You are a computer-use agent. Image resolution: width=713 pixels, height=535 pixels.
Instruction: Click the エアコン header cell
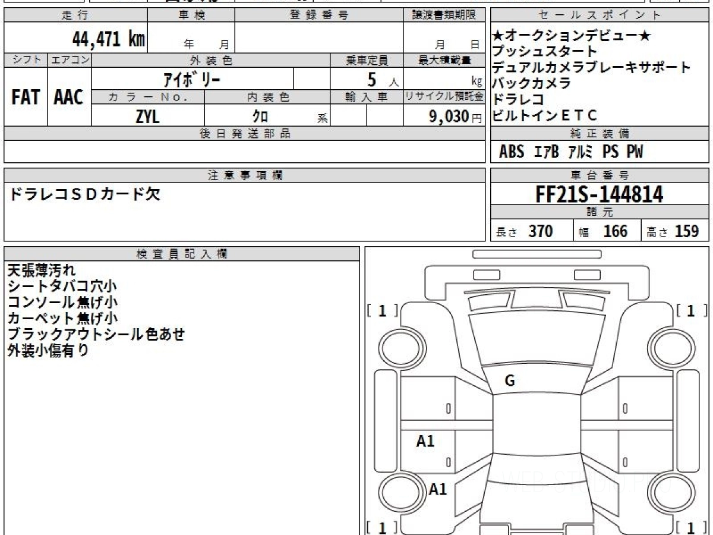[x=70, y=60]
